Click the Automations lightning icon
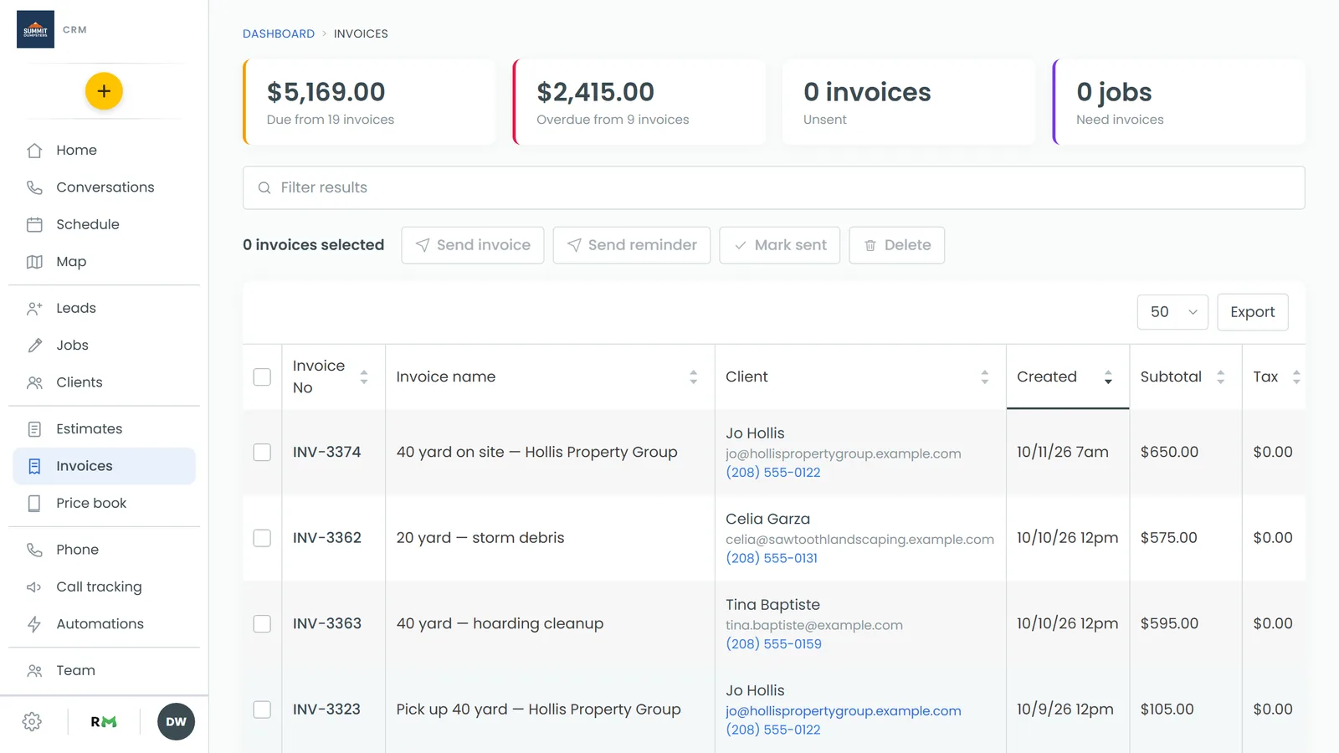Viewport: 1339px width, 753px height. (34, 624)
